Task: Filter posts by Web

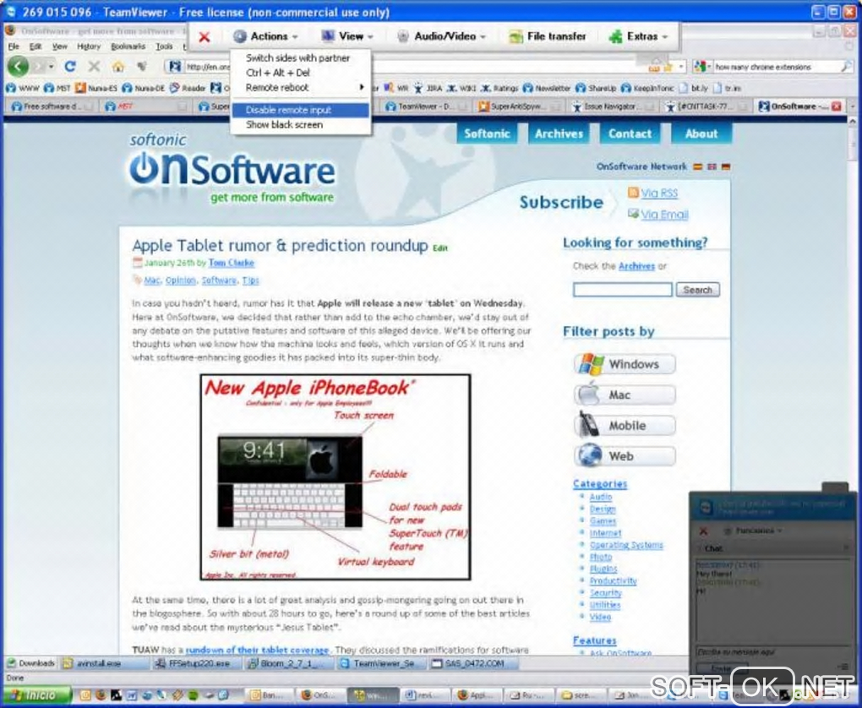Action: tap(625, 456)
